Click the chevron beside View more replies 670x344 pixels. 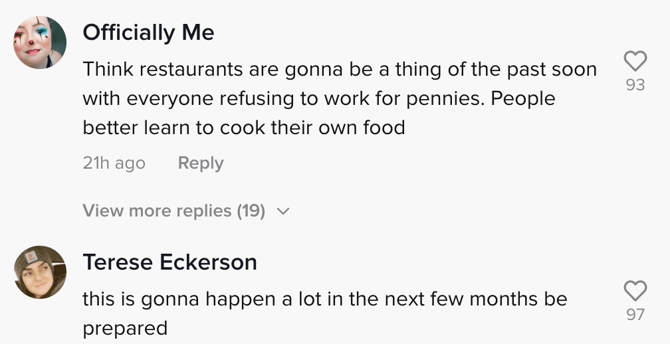click(x=283, y=211)
